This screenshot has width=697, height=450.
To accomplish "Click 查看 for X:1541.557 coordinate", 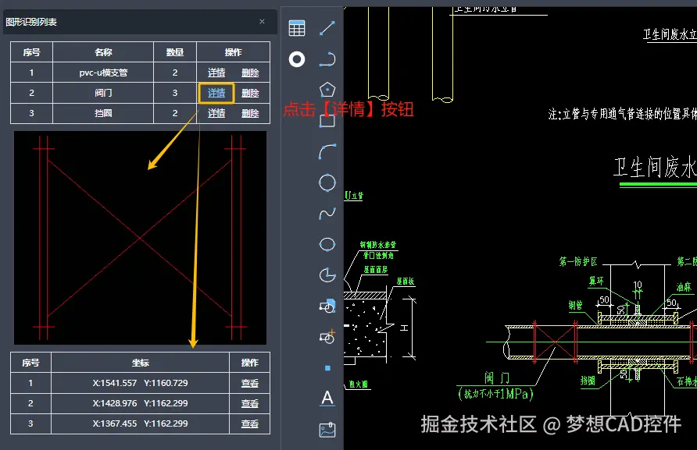I will (249, 383).
